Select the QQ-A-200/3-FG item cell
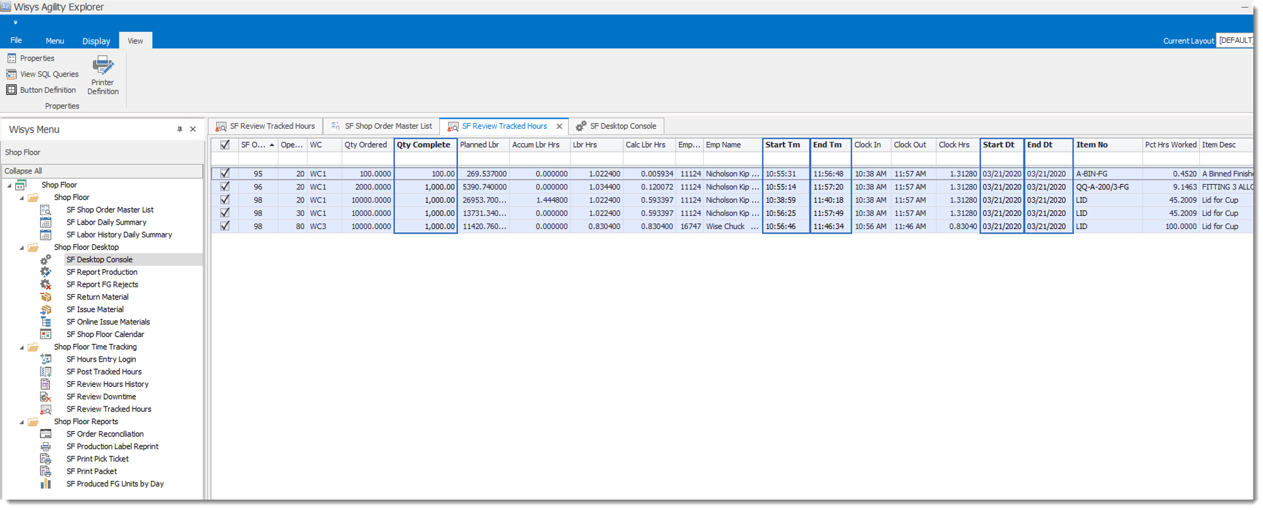1263x510 pixels. (1108, 187)
